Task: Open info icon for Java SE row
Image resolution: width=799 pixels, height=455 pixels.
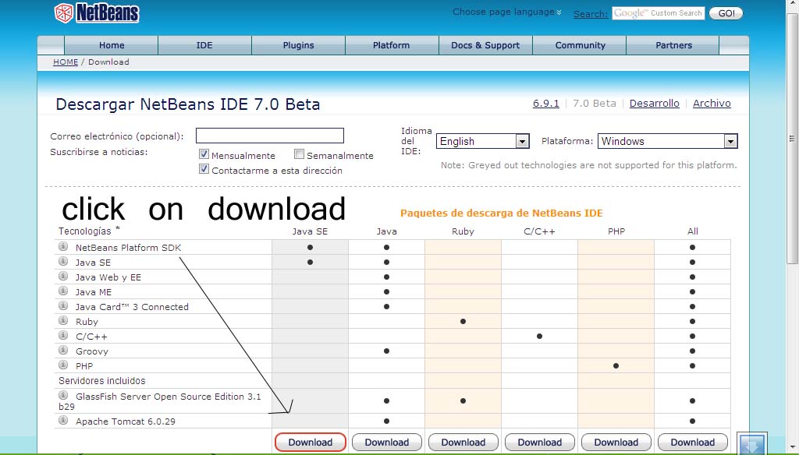Action: 63,262
